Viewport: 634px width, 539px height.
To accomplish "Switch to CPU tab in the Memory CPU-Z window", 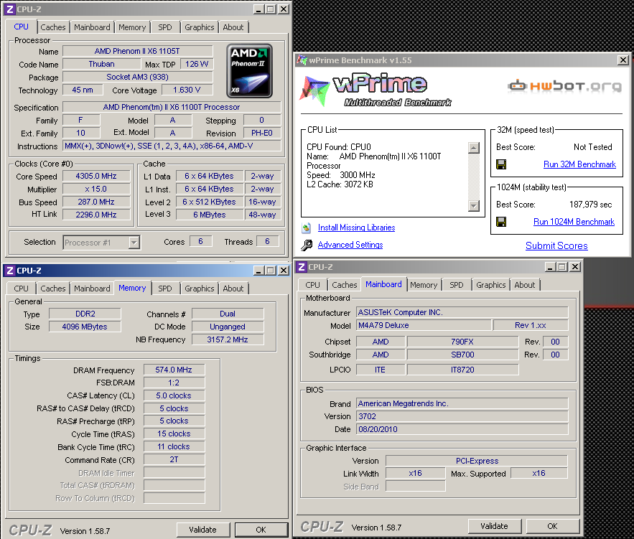I will [x=21, y=289].
